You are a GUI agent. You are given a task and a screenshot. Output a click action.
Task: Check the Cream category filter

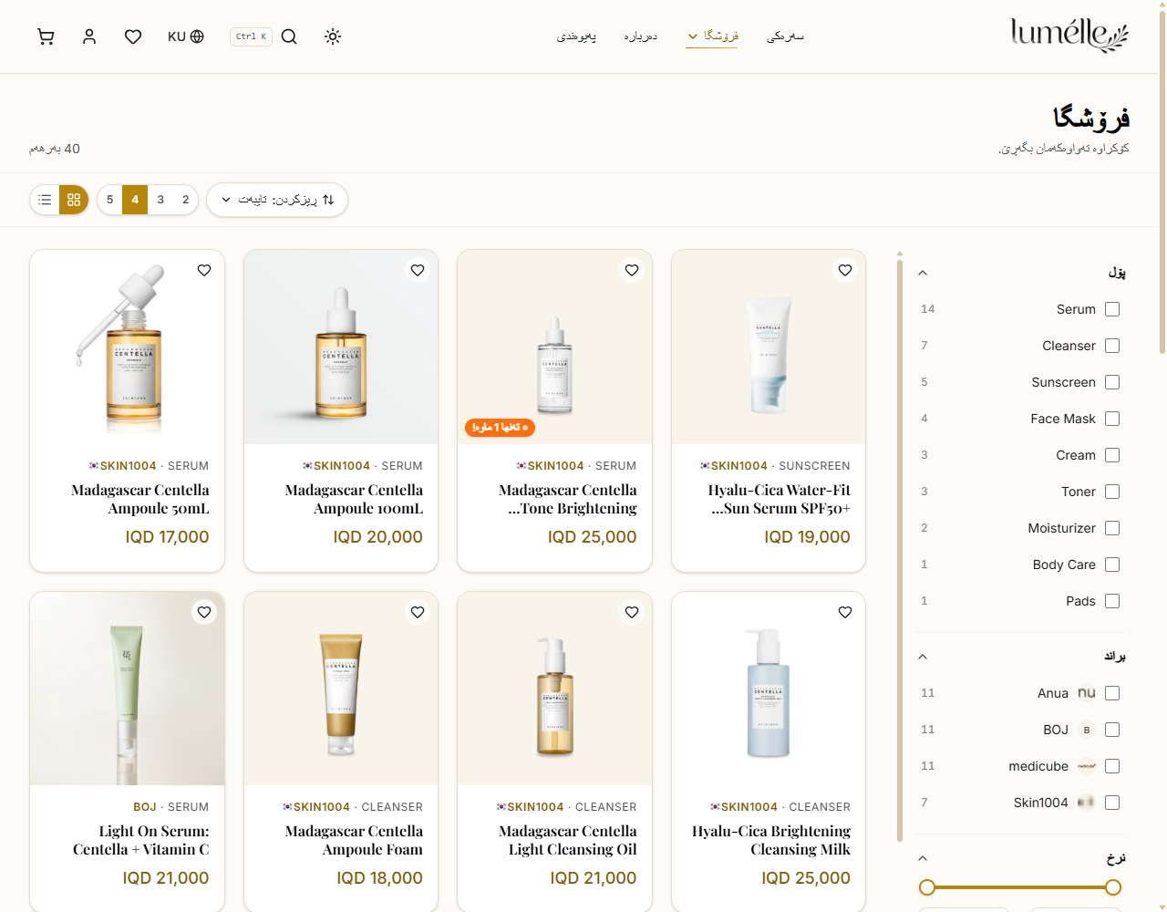(1112, 455)
